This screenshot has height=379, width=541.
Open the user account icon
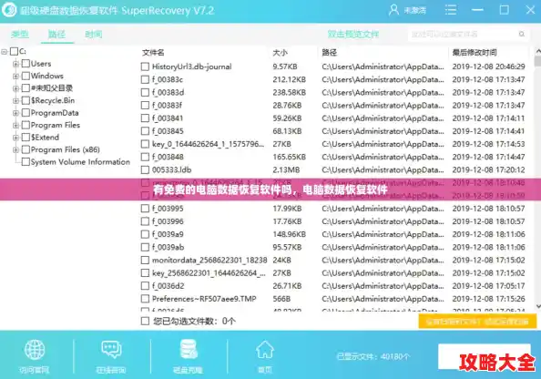tap(393, 10)
